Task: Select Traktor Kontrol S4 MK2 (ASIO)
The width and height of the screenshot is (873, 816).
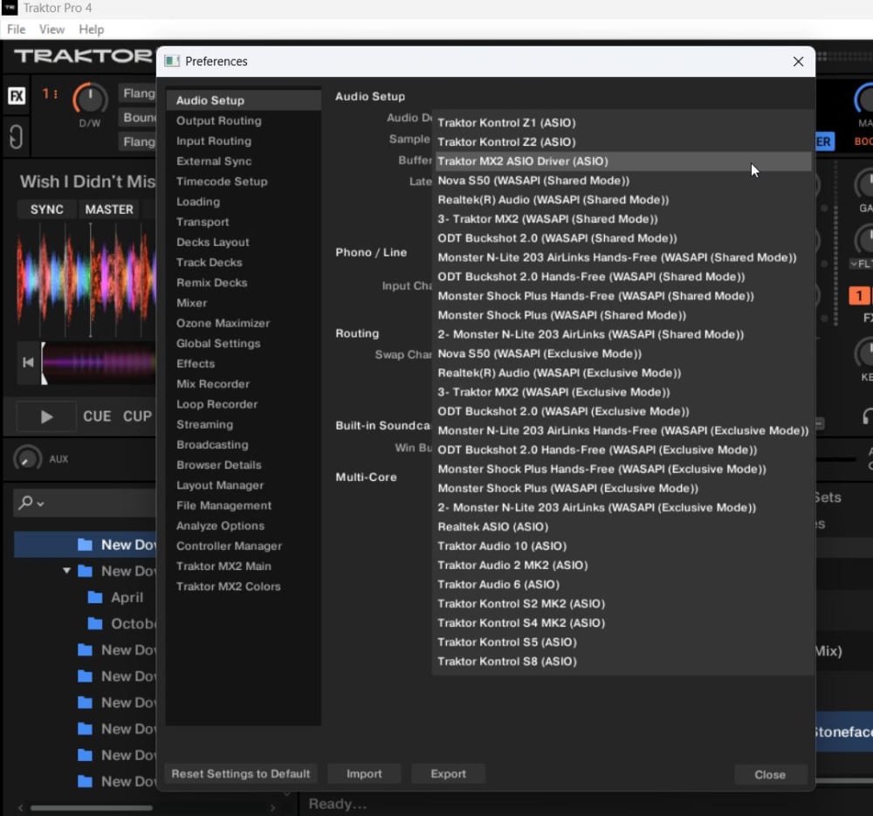Action: point(622,623)
